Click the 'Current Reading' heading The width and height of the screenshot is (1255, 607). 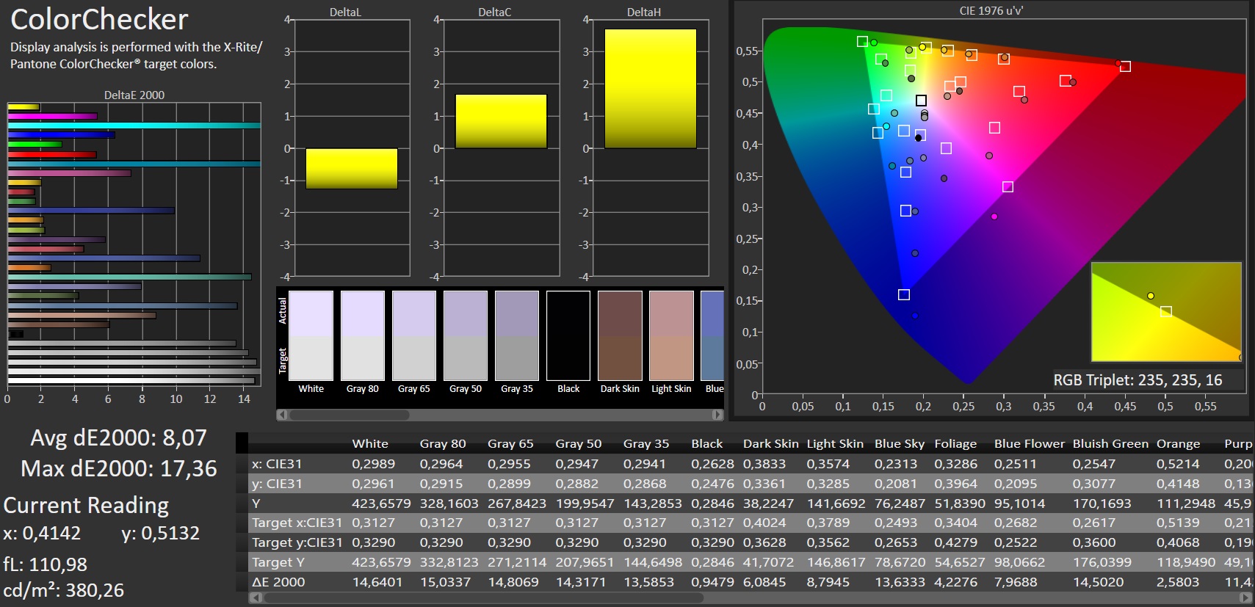[x=86, y=506]
